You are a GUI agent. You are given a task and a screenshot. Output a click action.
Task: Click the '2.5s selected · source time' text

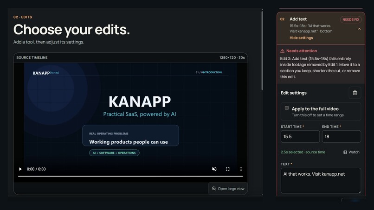click(303, 152)
